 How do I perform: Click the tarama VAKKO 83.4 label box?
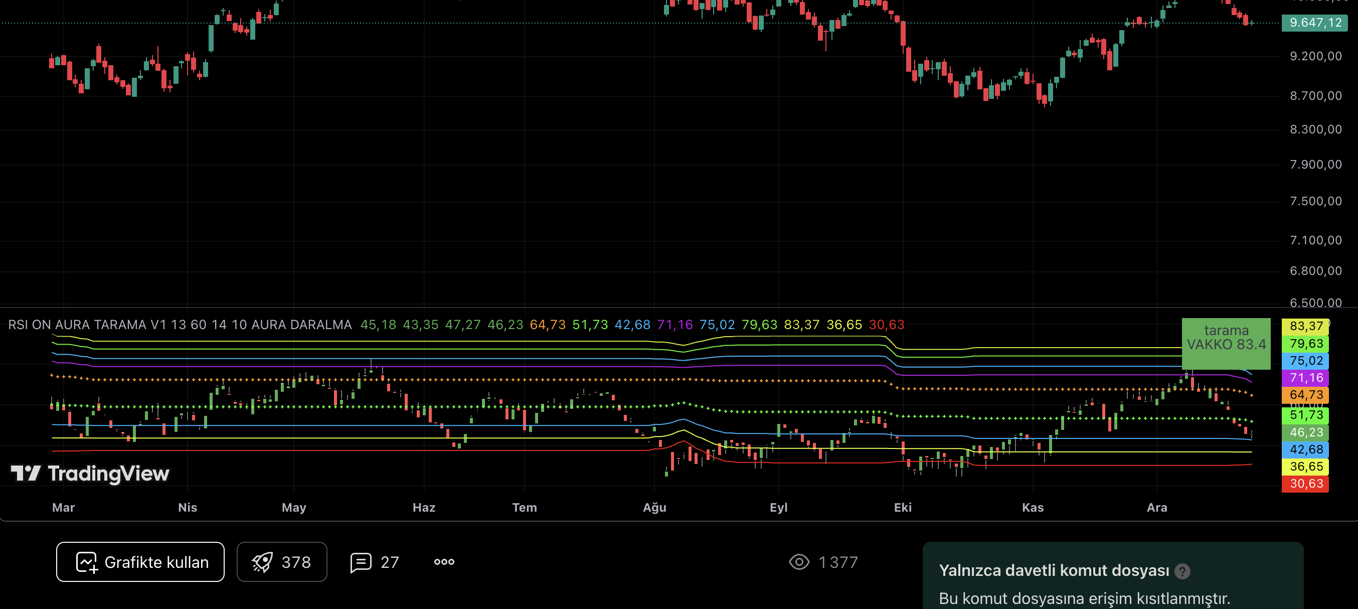coord(1226,343)
